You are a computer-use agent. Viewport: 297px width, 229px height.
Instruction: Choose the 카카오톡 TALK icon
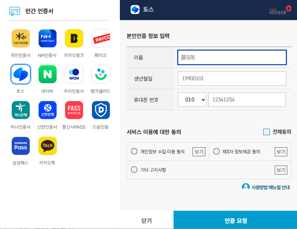coord(47,146)
